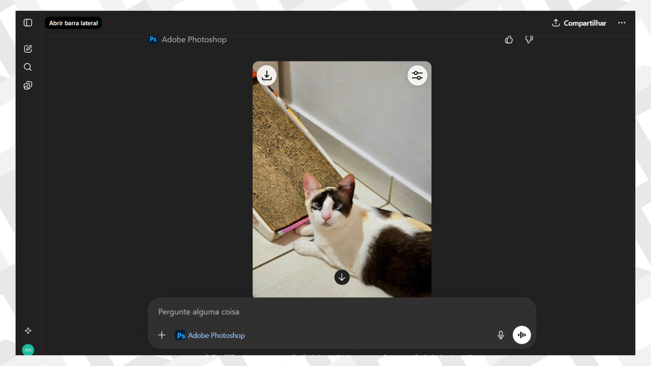651x366 pixels.
Task: Toggle the sidebar panel icon
Action: tap(28, 23)
